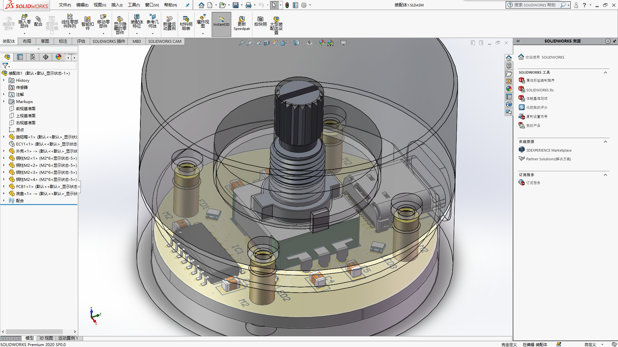Image resolution: width=618 pixels, height=347 pixels.
Task: Open the SOLIDWORKS Rx link
Action: coord(540,90)
